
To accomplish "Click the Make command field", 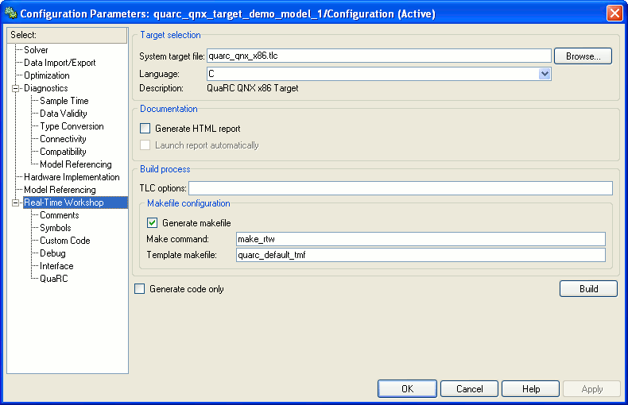I will click(421, 239).
